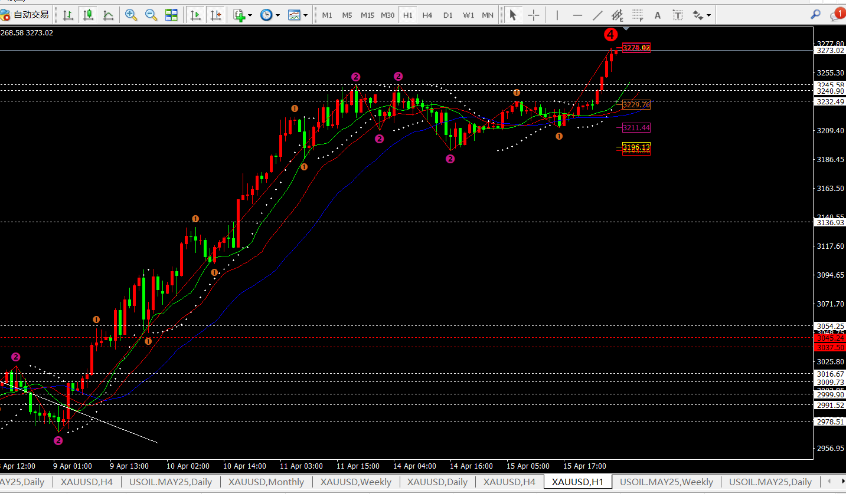Select the trendline drawing tool
846x494 pixels.
(x=597, y=15)
